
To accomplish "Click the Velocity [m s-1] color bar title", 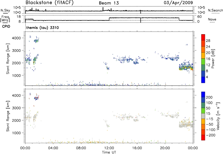I will click(218, 116).
